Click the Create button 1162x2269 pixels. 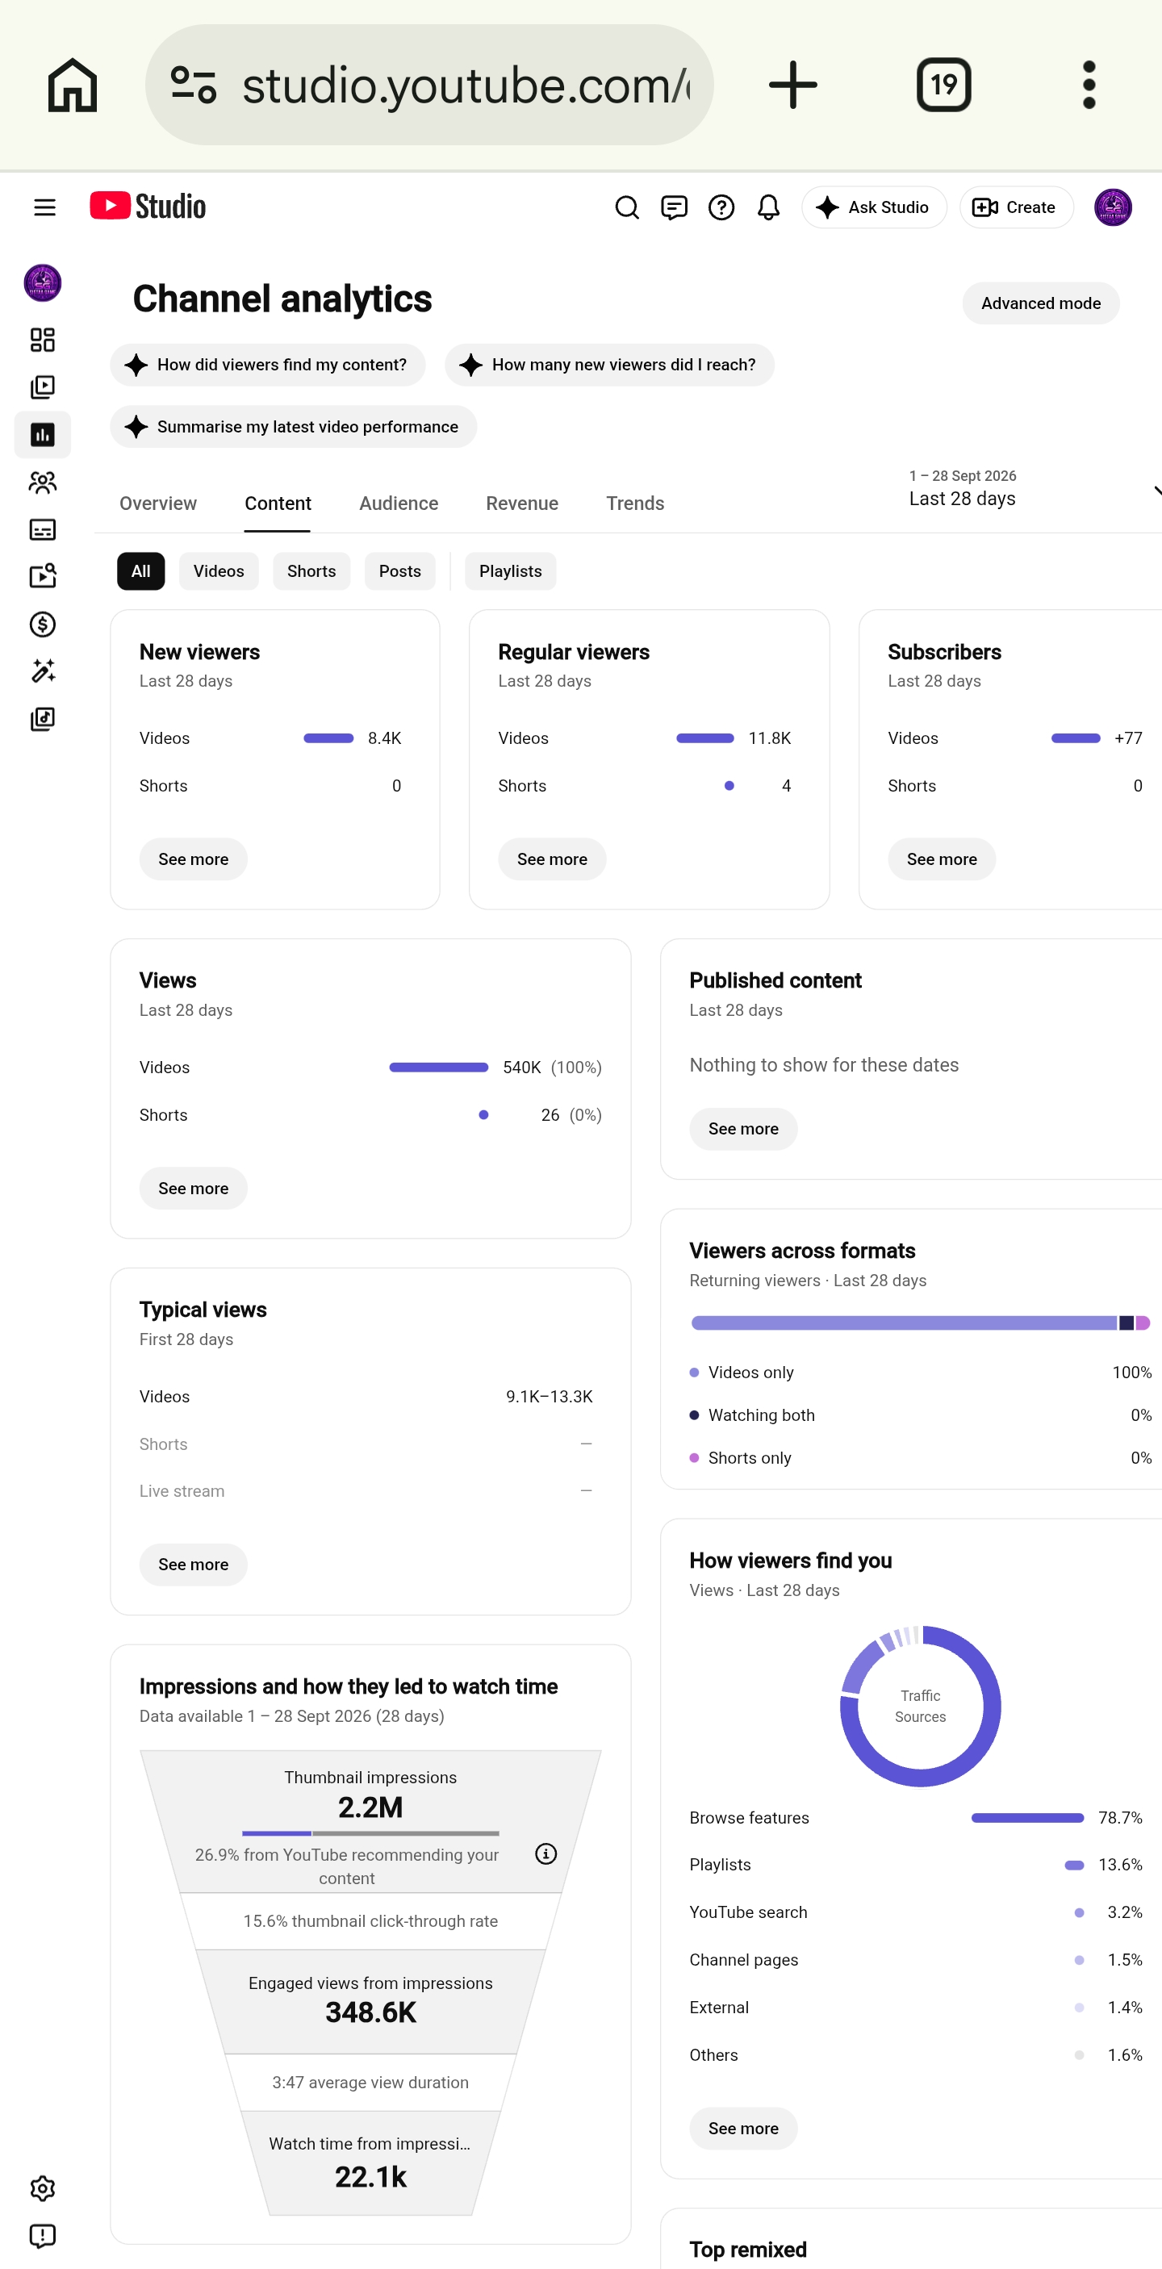1016,207
